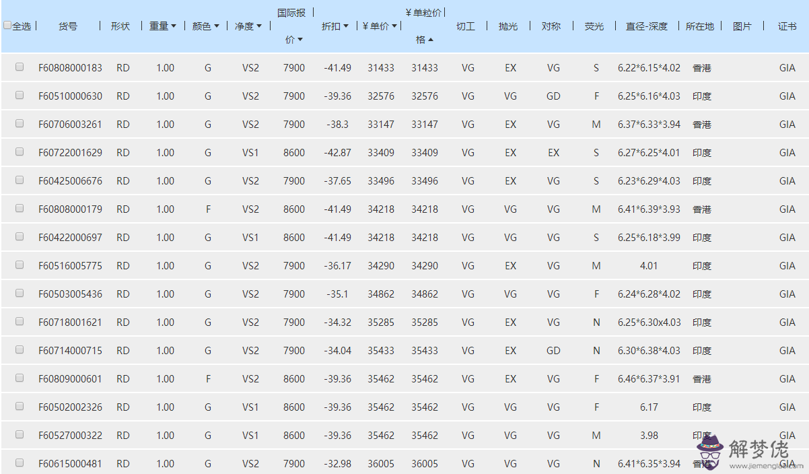Select discount value -34.04
This screenshot has width=809, height=474.
tap(337, 351)
